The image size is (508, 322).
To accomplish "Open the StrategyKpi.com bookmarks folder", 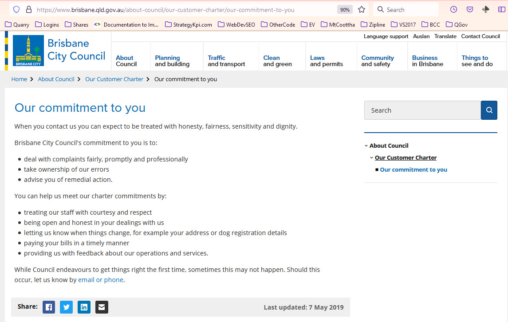I will coord(188,25).
